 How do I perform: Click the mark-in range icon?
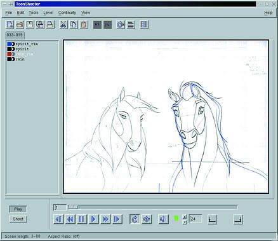212,219
